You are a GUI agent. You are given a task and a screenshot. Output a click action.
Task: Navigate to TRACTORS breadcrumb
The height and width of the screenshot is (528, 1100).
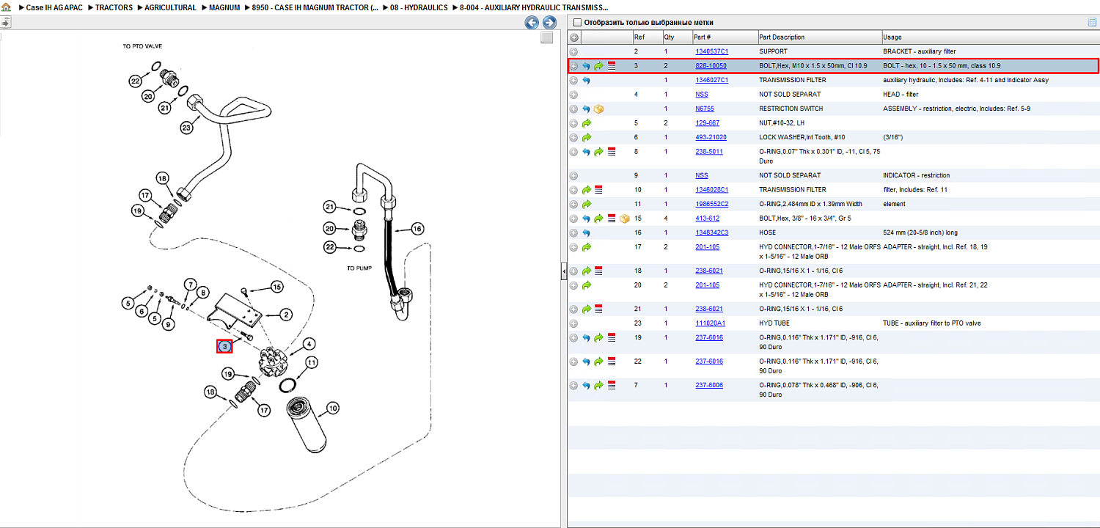click(114, 7)
